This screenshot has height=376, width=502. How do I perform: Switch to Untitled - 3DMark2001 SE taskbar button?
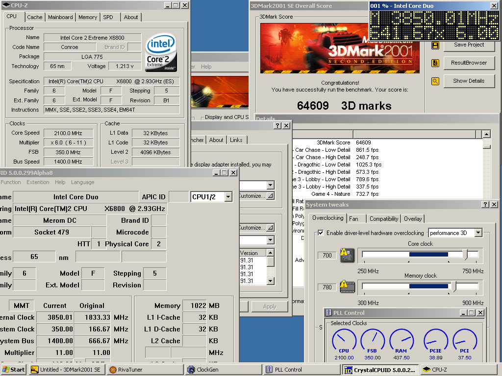click(66, 370)
